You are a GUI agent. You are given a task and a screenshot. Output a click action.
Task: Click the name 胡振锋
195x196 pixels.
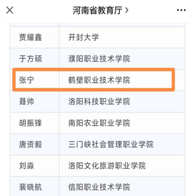30,123
